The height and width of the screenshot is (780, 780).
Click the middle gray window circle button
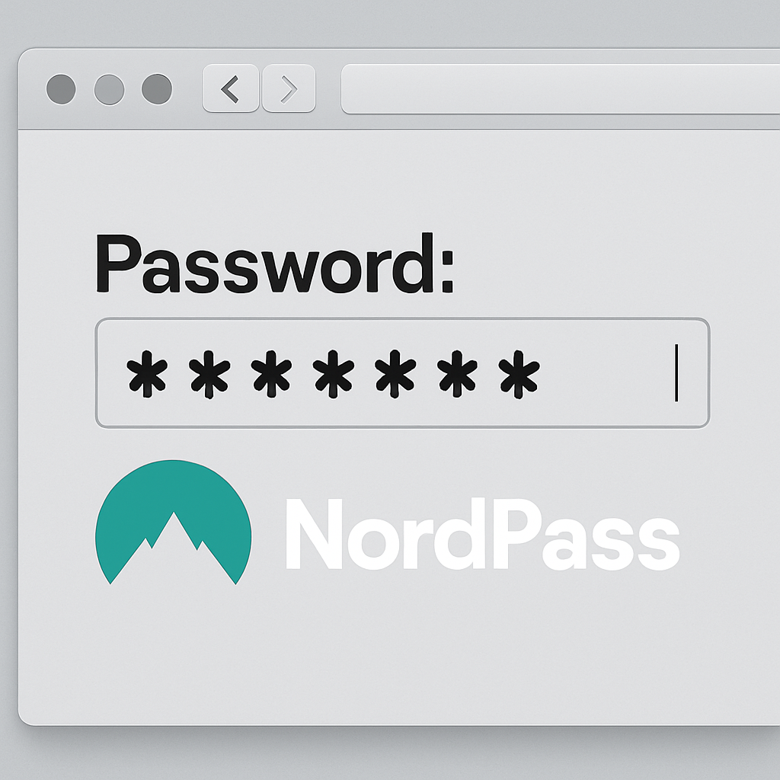[x=109, y=90]
